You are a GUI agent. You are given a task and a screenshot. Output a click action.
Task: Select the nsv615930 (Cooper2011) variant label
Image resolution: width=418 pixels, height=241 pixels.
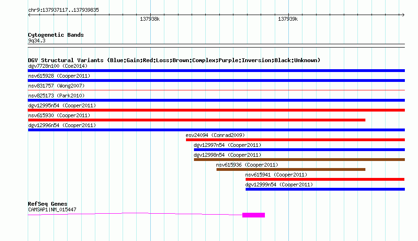(x=59, y=115)
